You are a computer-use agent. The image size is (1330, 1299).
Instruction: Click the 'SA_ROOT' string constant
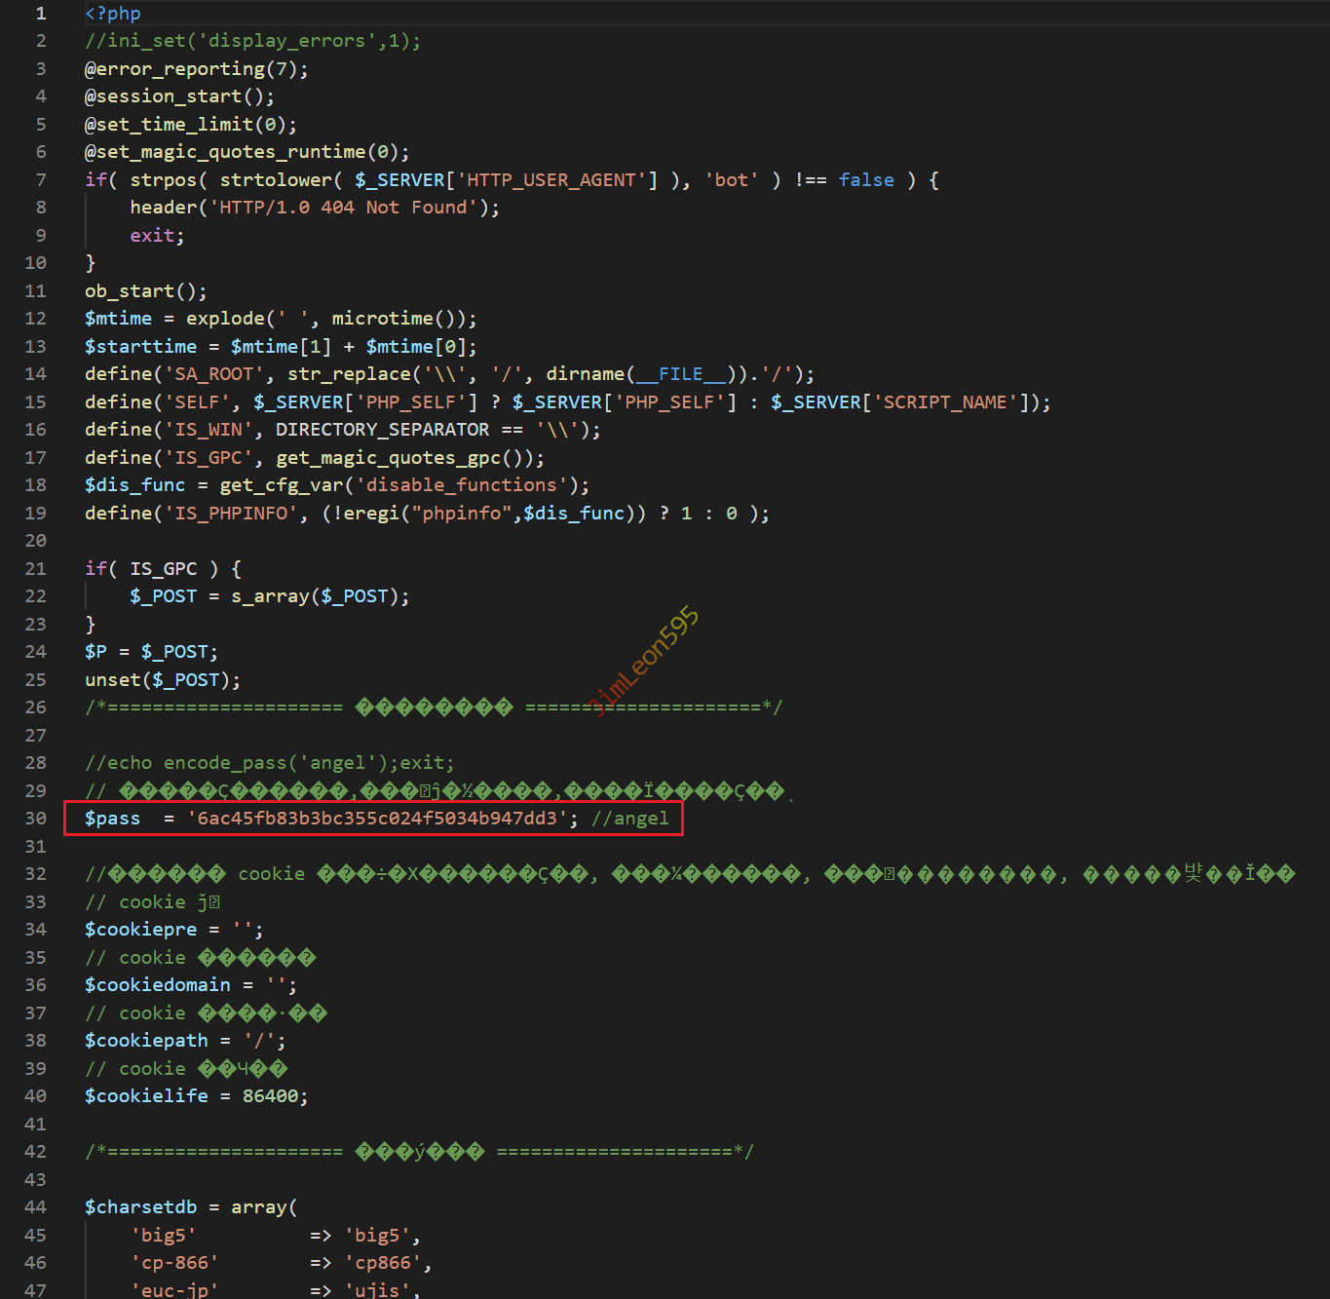click(x=214, y=374)
